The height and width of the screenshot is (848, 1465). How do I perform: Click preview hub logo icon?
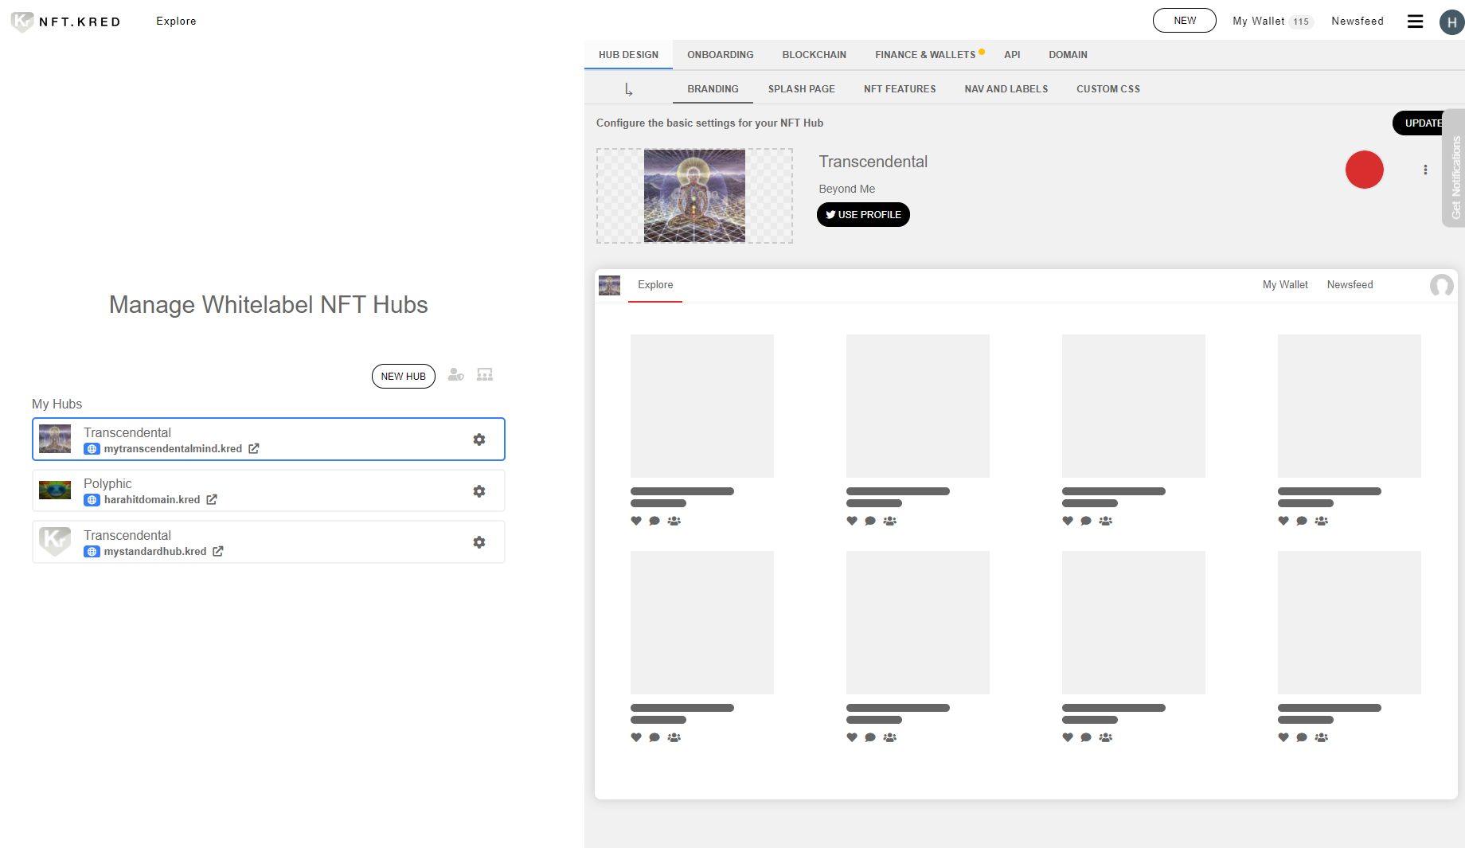click(609, 285)
